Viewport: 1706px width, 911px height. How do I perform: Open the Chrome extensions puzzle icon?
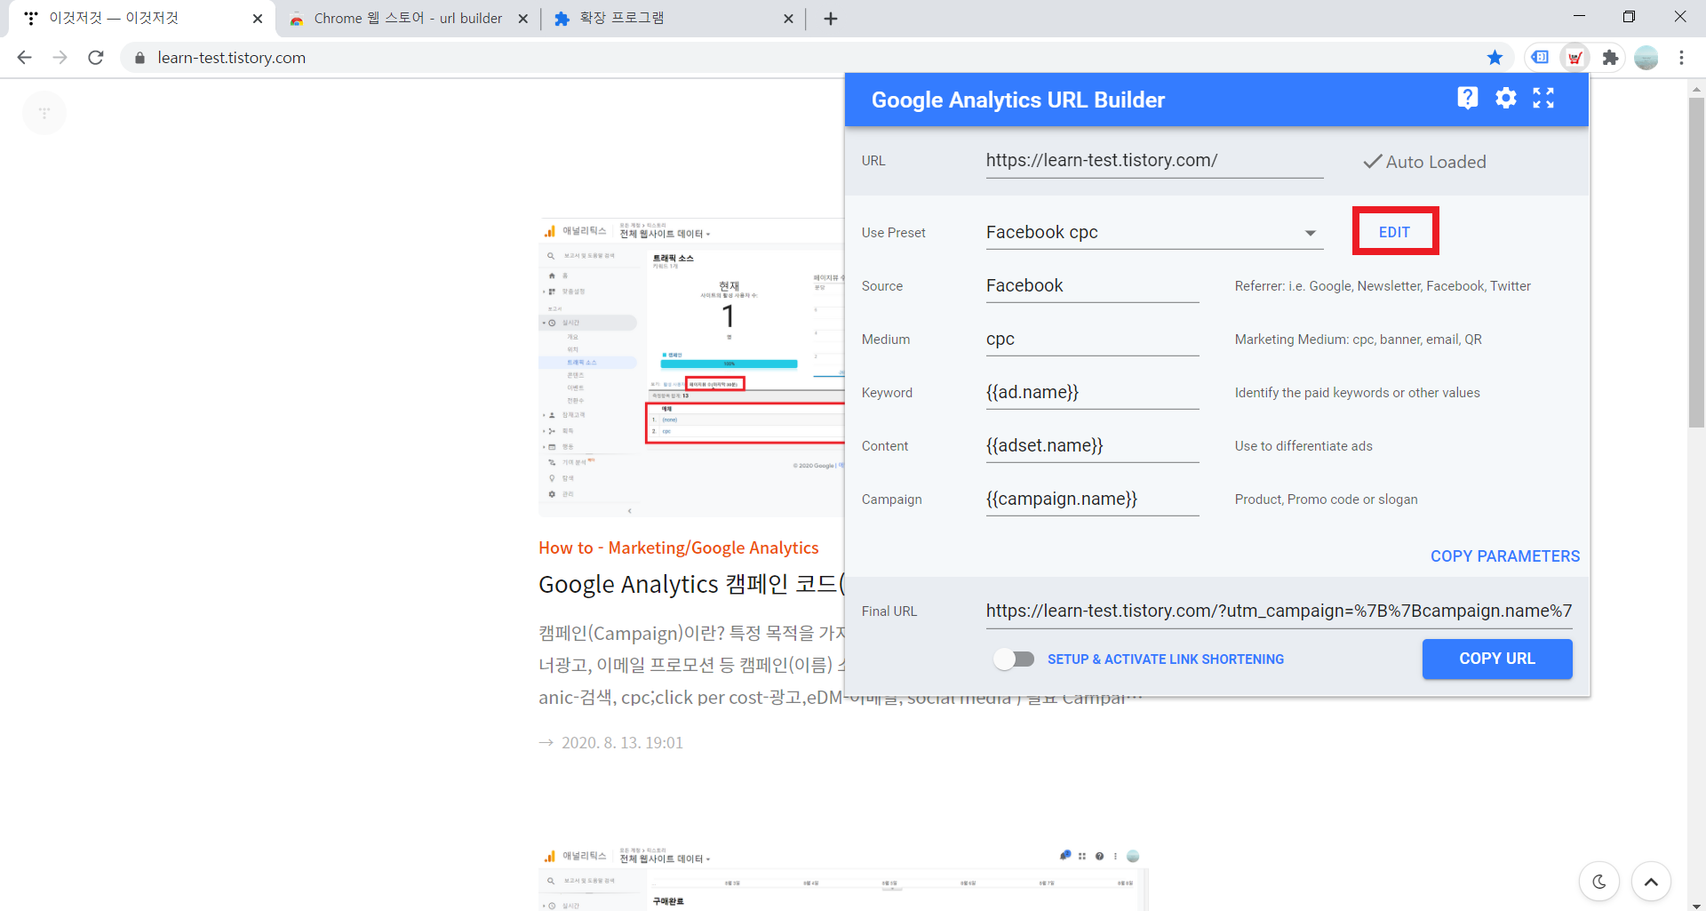click(x=1610, y=58)
